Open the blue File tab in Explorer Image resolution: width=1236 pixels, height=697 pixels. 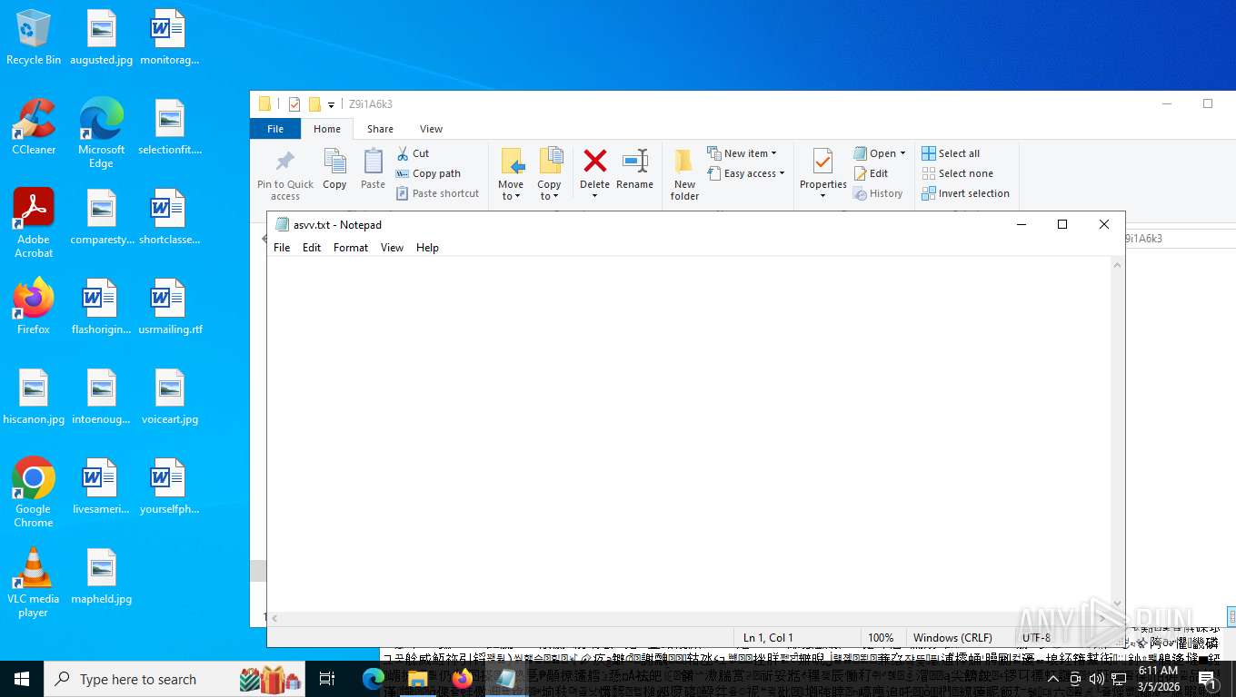275,129
